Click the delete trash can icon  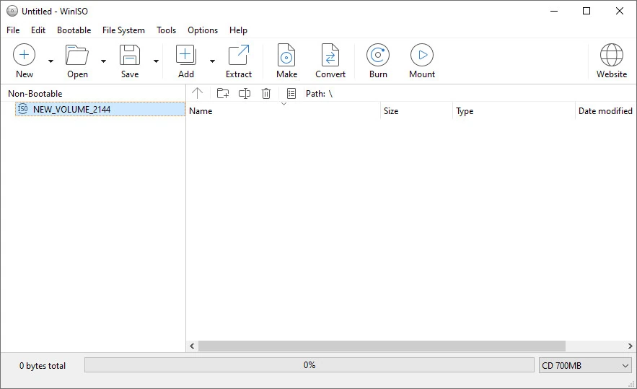(x=266, y=94)
